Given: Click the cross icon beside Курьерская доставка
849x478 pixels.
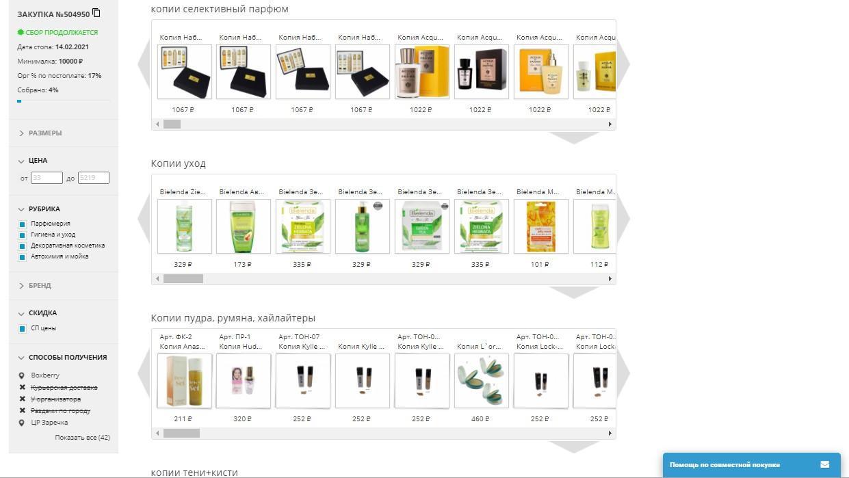Looking at the screenshot, I should click(x=22, y=388).
